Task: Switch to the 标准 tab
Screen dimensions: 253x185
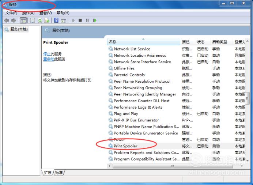Action: click(59, 173)
